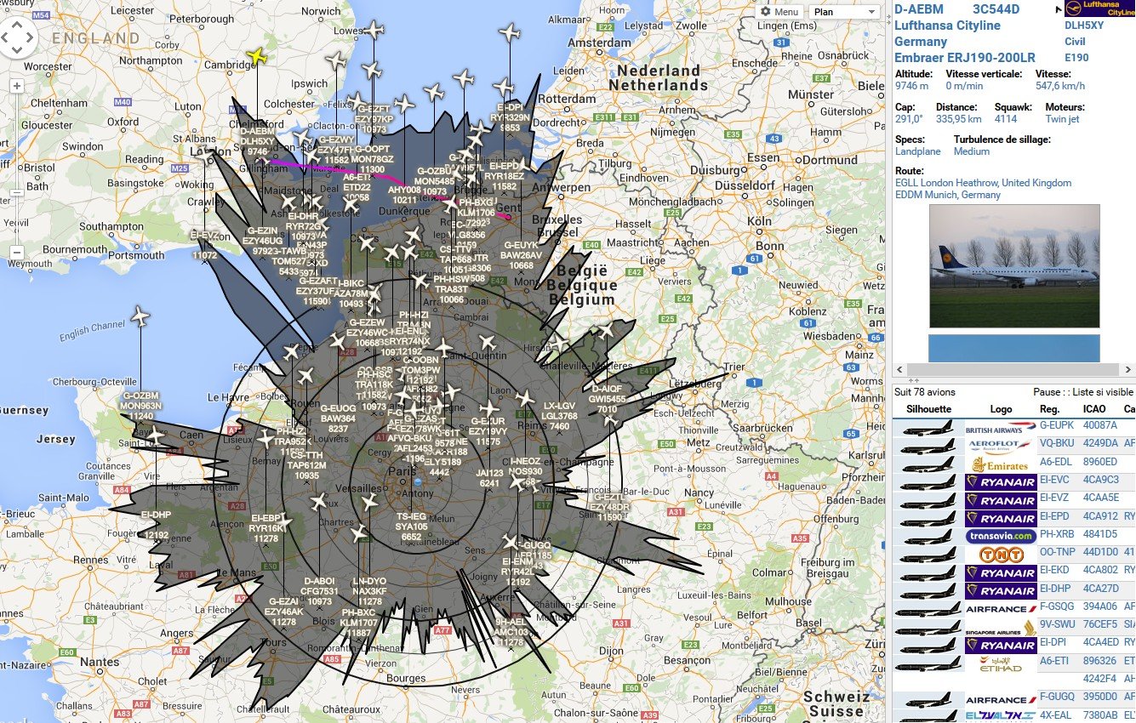Click the aircraft silhouette in the OO-TNP row
This screenshot has height=723, width=1136.
point(928,555)
